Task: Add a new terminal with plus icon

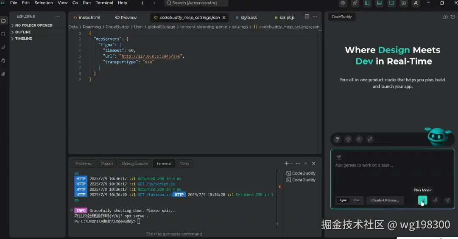Action: click(286, 164)
